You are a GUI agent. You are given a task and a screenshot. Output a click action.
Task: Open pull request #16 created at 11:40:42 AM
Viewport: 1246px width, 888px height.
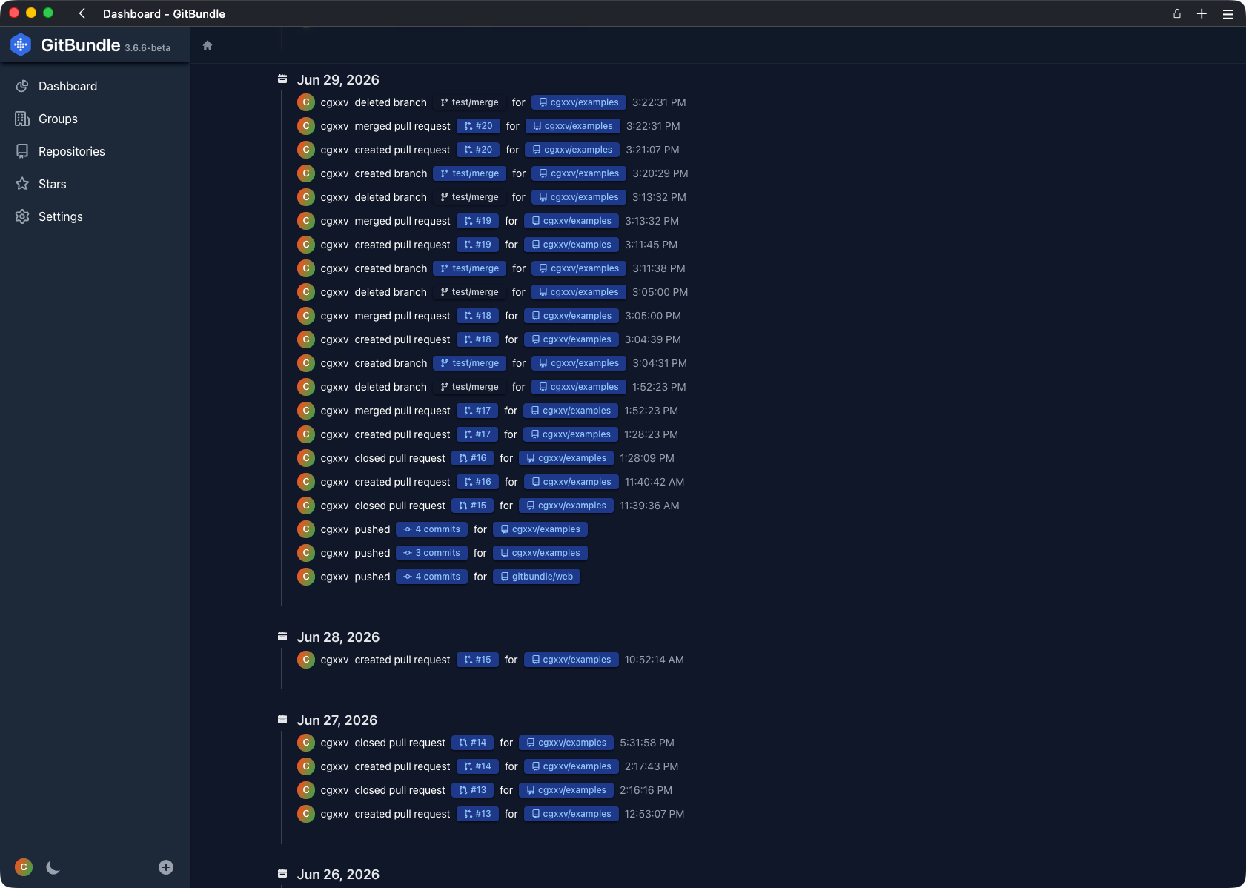click(477, 482)
